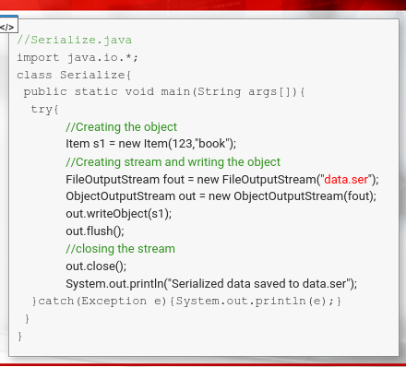This screenshot has height=367, width=406.
Task: Click the catch(Exception e) line
Action: (x=186, y=302)
